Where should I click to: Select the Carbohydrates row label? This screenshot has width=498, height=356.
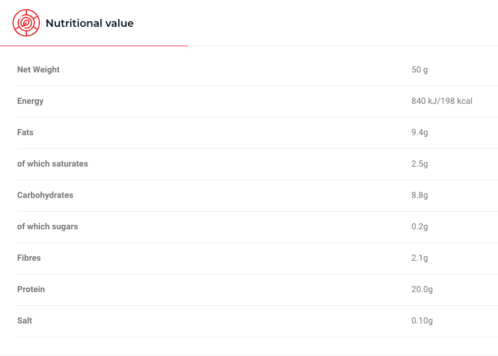click(45, 195)
